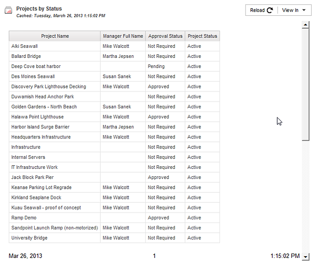This screenshot has width=316, height=261.
Task: Select the Ballard Bridge project name
Action: [x=26, y=56]
